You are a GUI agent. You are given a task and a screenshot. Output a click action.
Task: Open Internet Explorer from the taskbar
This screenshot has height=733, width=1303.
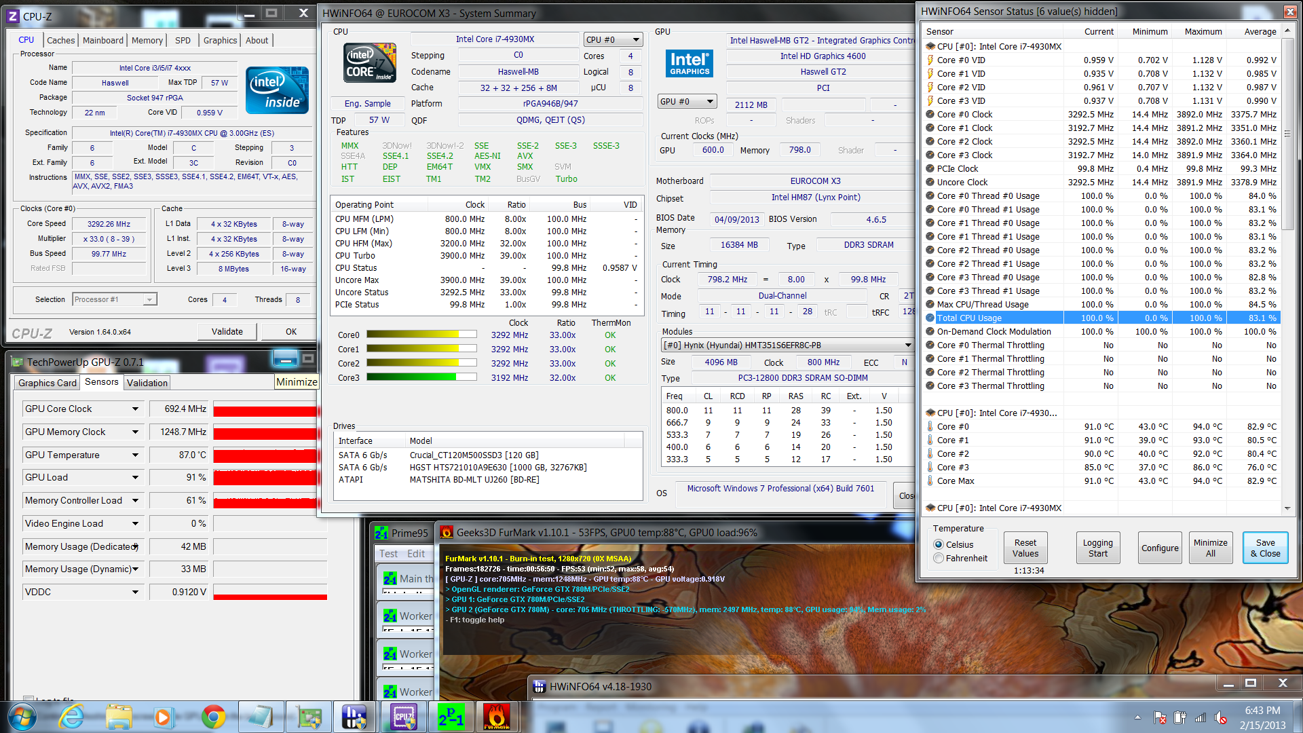click(x=71, y=717)
